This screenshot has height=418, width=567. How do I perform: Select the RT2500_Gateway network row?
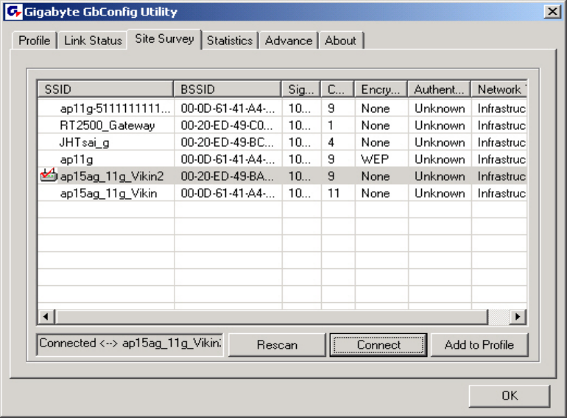(x=282, y=125)
